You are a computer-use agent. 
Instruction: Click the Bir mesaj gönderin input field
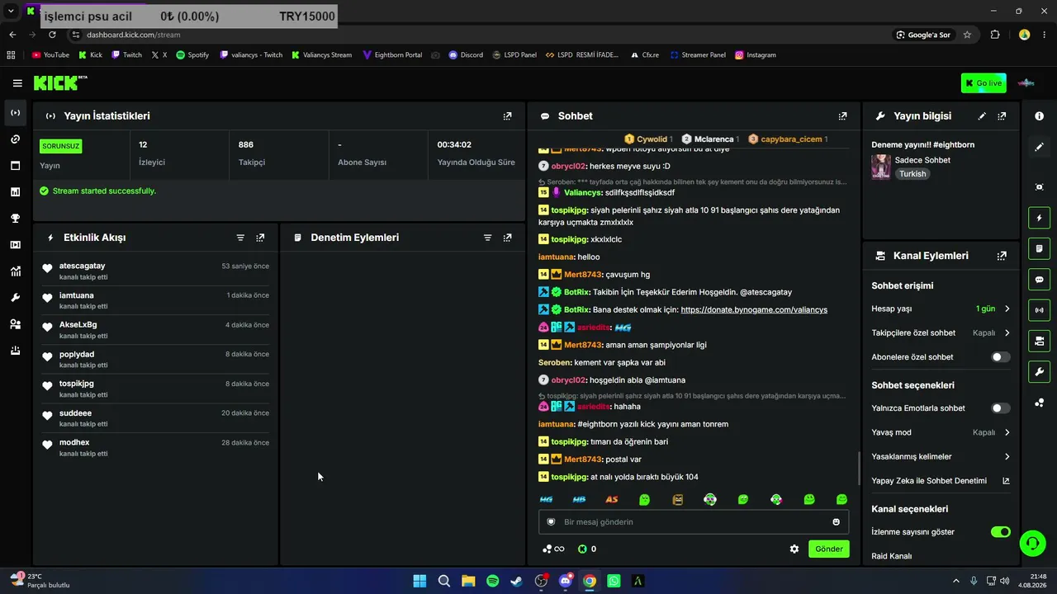coord(694,521)
